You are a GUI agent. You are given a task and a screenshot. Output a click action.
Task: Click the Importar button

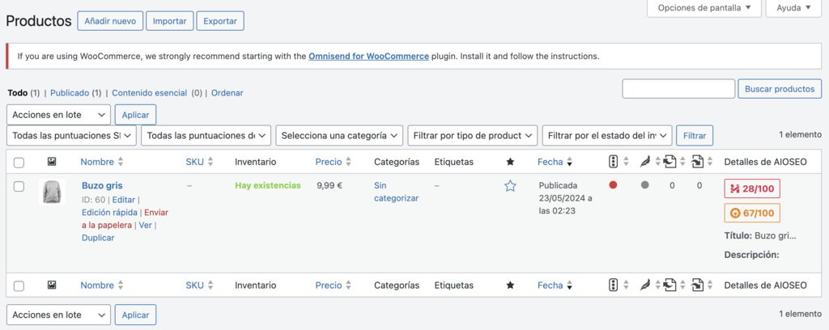click(x=170, y=21)
